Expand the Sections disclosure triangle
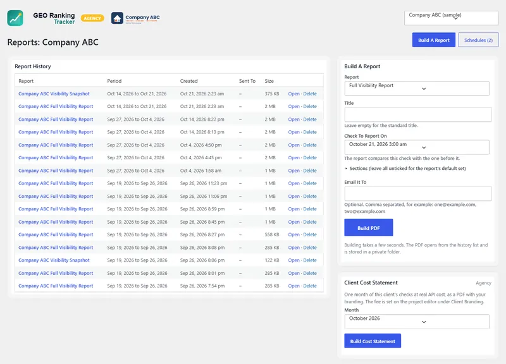The height and width of the screenshot is (364, 506). pyautogui.click(x=346, y=169)
